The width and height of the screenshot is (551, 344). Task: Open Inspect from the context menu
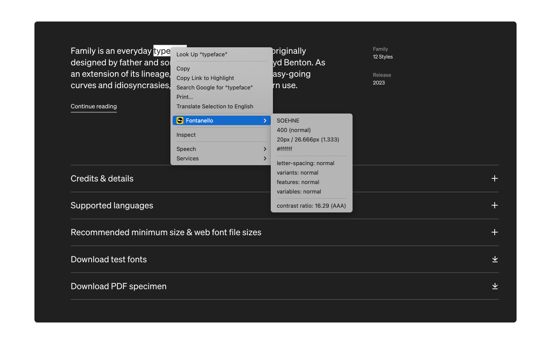[186, 135]
